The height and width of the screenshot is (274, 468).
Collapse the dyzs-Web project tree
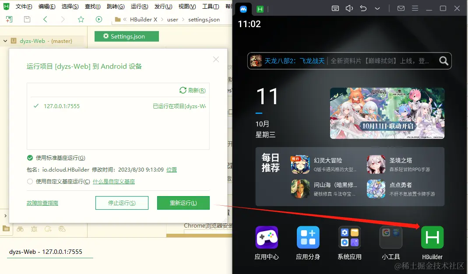5,41
